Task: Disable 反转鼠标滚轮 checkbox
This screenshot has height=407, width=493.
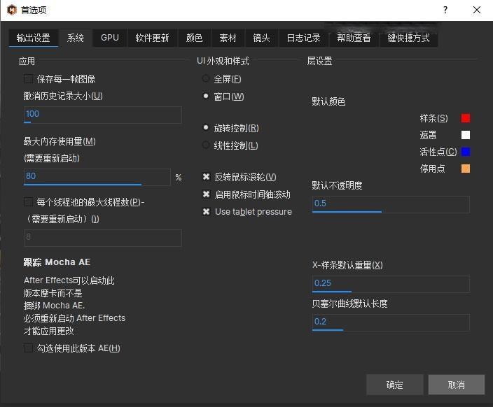Action: [206, 178]
